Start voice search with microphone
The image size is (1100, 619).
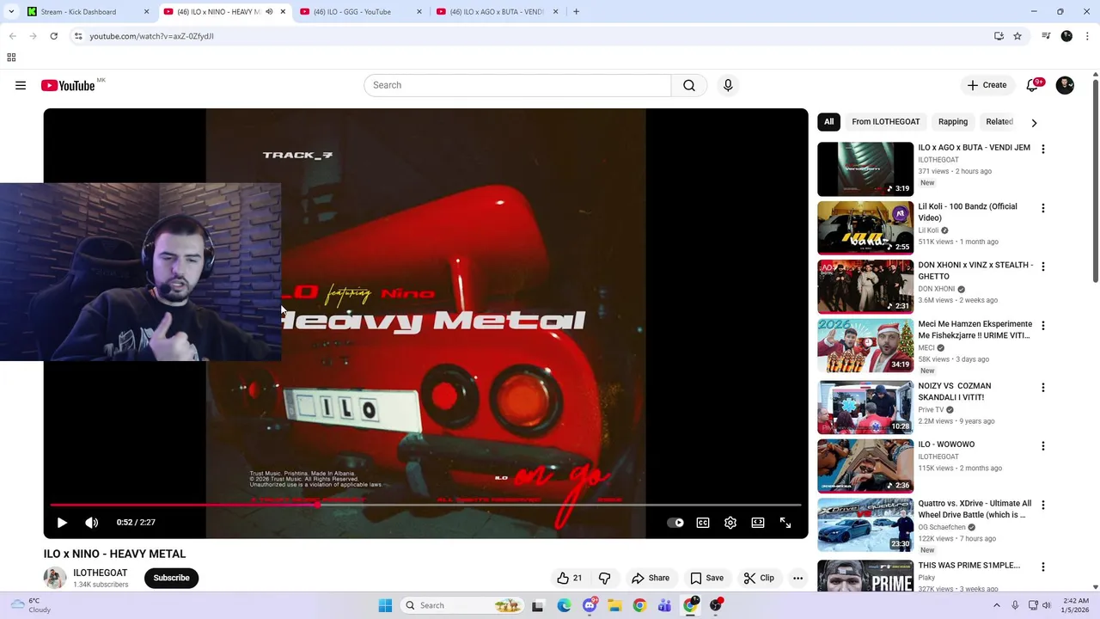pos(728,85)
